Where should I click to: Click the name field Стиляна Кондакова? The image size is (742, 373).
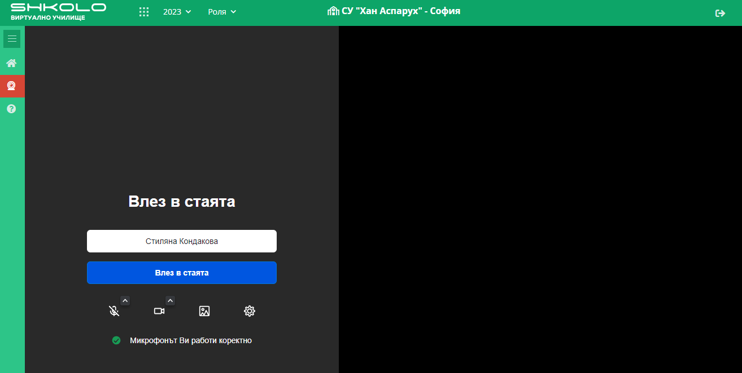(x=182, y=241)
